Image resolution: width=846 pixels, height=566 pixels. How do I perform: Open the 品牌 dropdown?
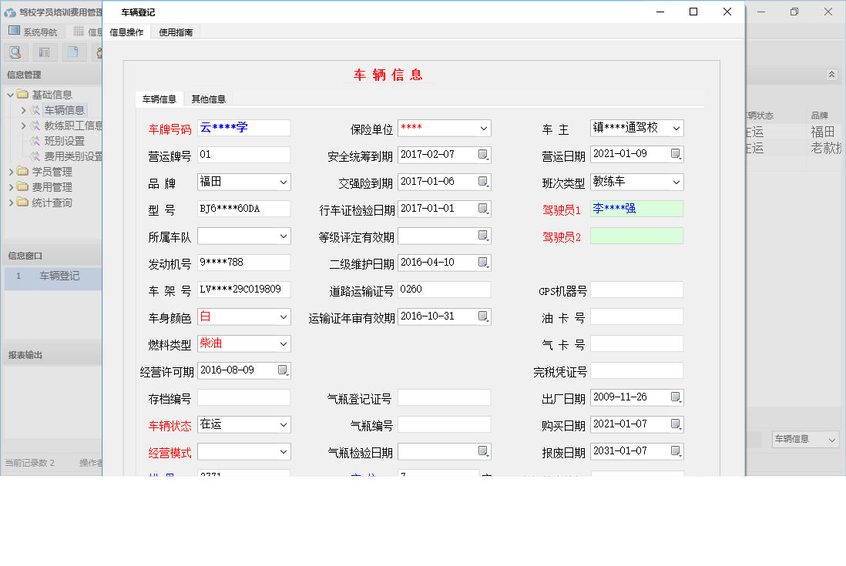[284, 182]
